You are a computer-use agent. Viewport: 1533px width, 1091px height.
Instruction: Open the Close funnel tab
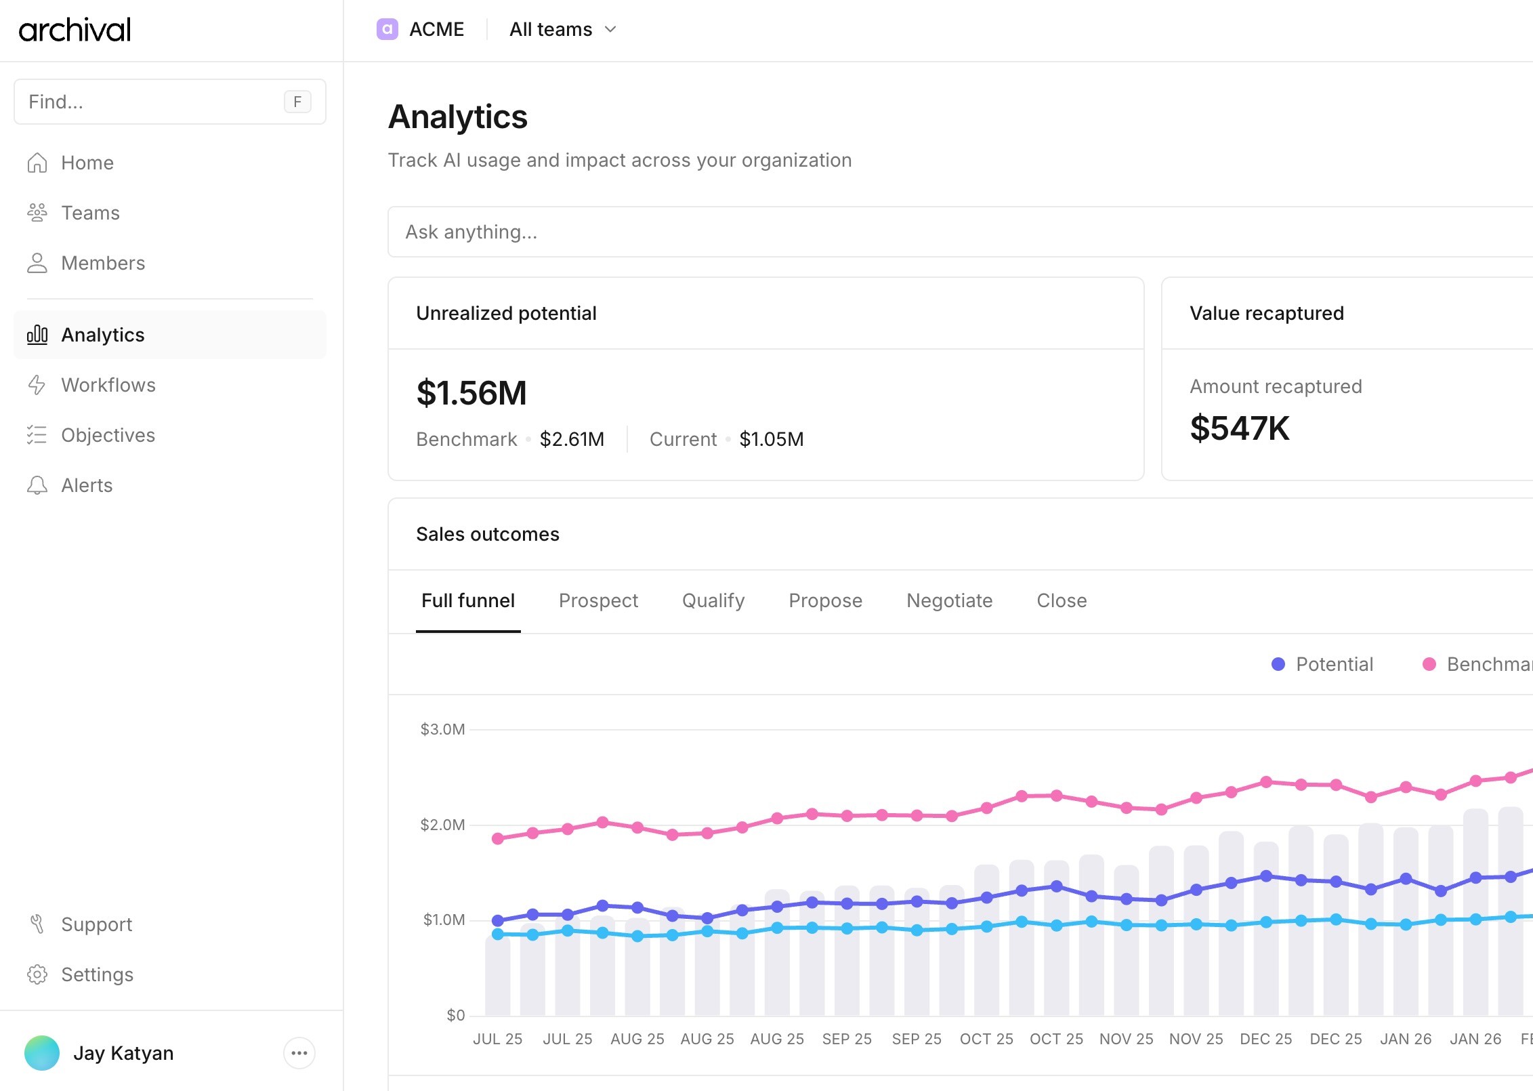(x=1062, y=600)
